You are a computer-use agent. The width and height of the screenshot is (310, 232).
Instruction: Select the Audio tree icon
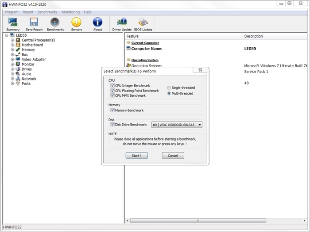click(18, 74)
